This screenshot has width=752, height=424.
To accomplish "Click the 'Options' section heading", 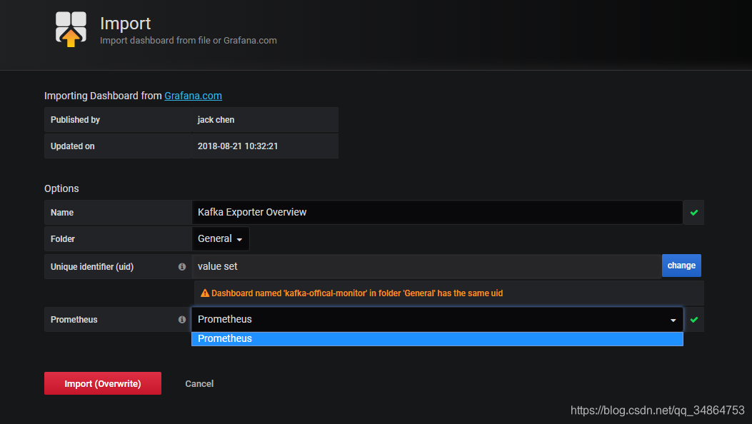I will [61, 188].
